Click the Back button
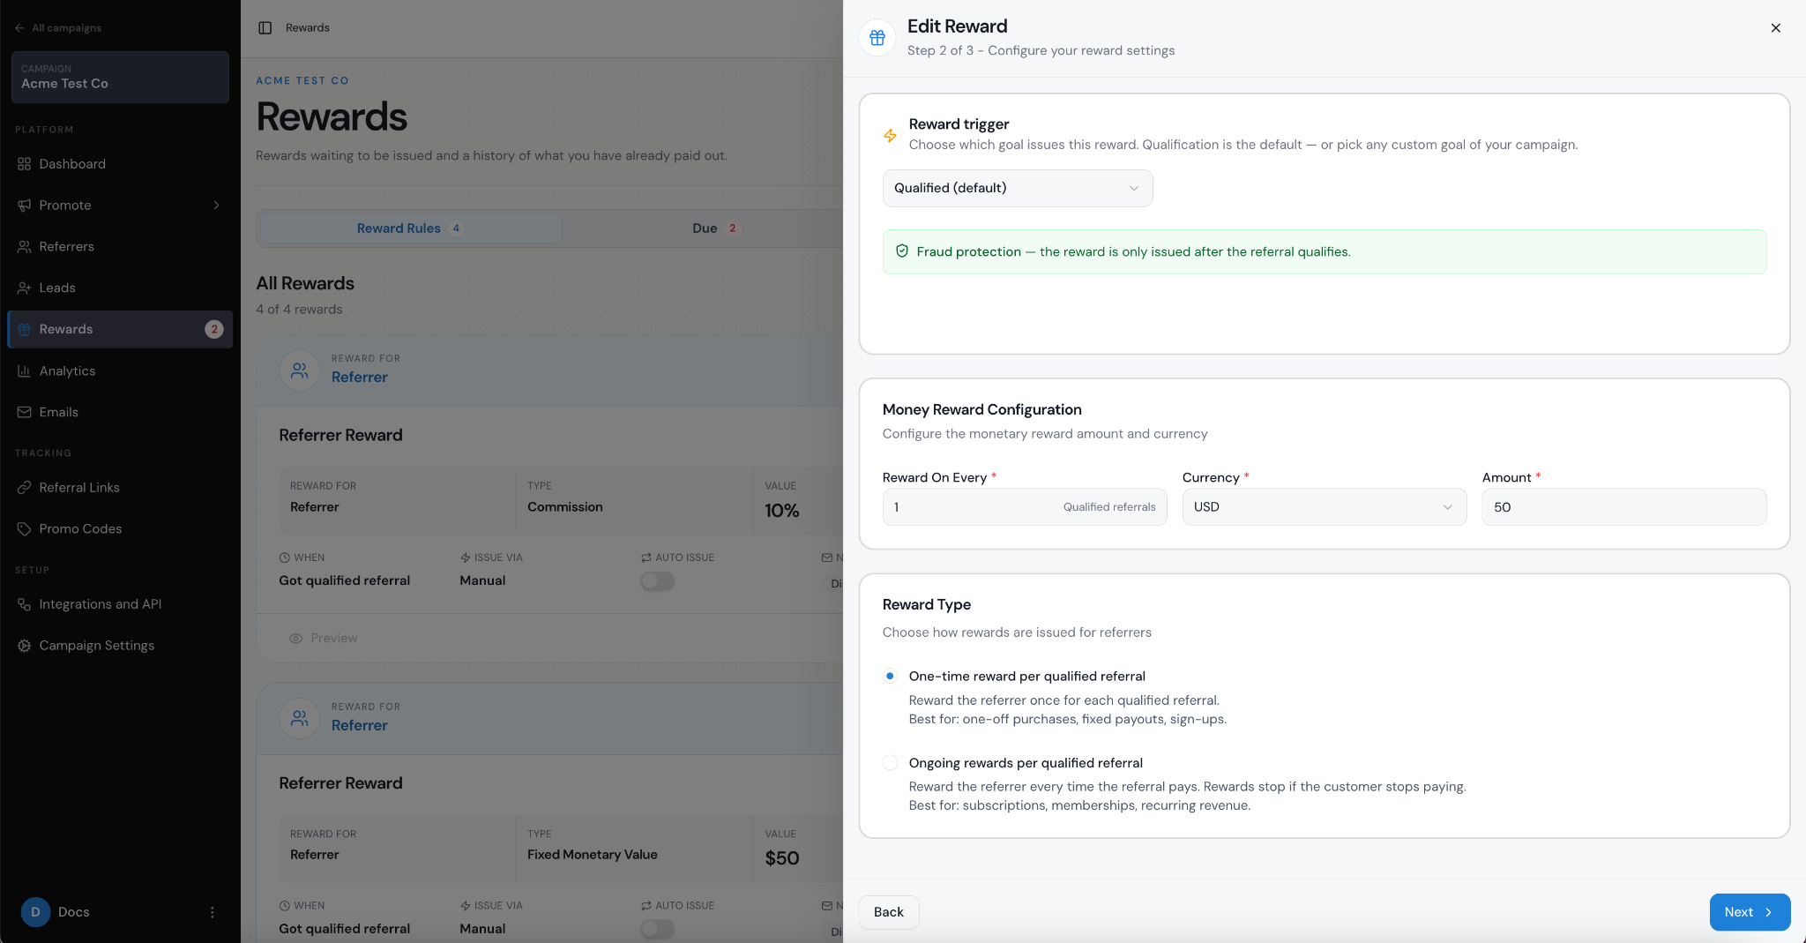 pyautogui.click(x=889, y=912)
